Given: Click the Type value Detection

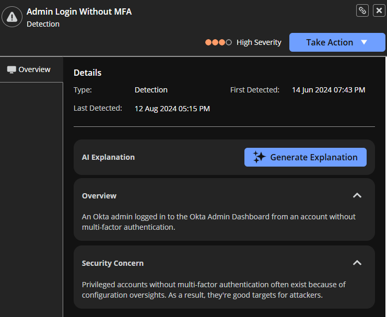Looking at the screenshot, I should pos(151,90).
